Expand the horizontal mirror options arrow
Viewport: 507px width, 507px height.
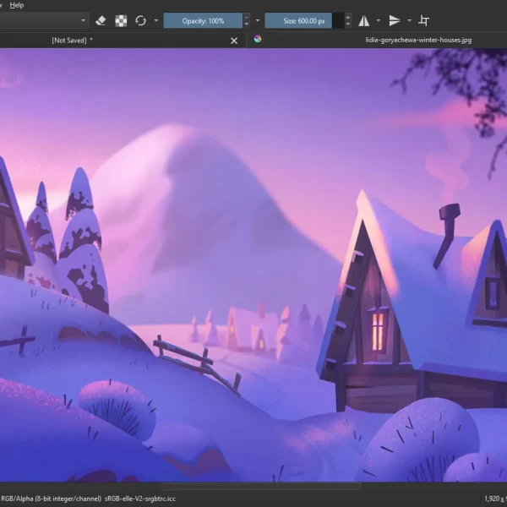point(378,20)
